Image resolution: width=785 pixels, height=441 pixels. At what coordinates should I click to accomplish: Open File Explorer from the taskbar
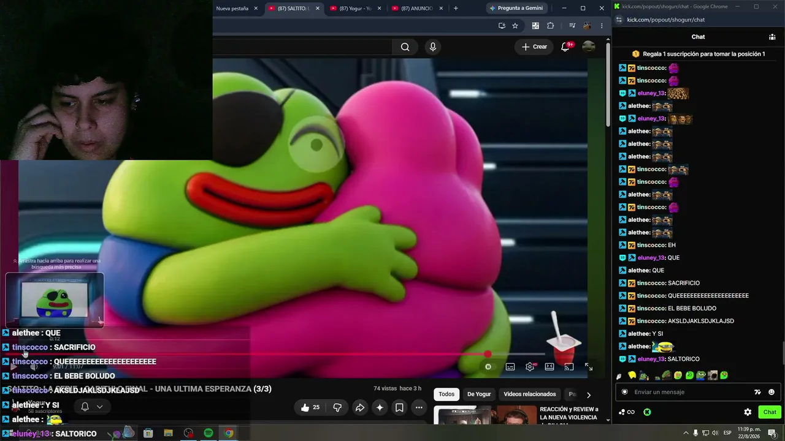click(x=168, y=433)
